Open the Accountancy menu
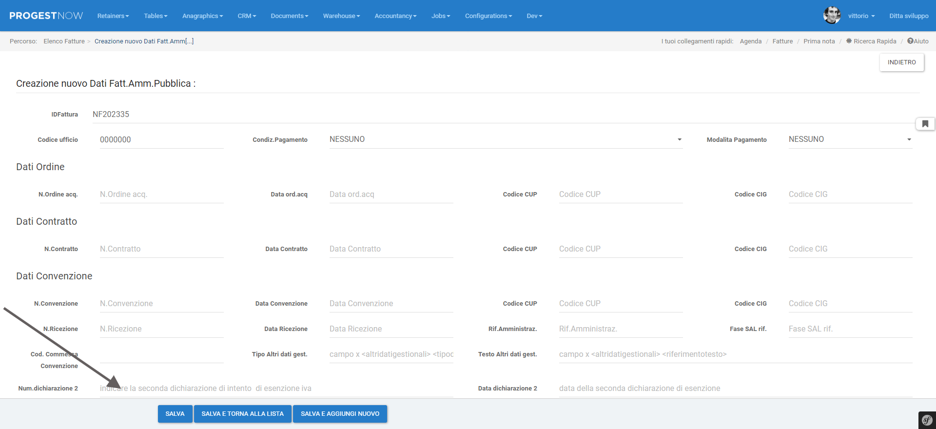 pyautogui.click(x=395, y=16)
